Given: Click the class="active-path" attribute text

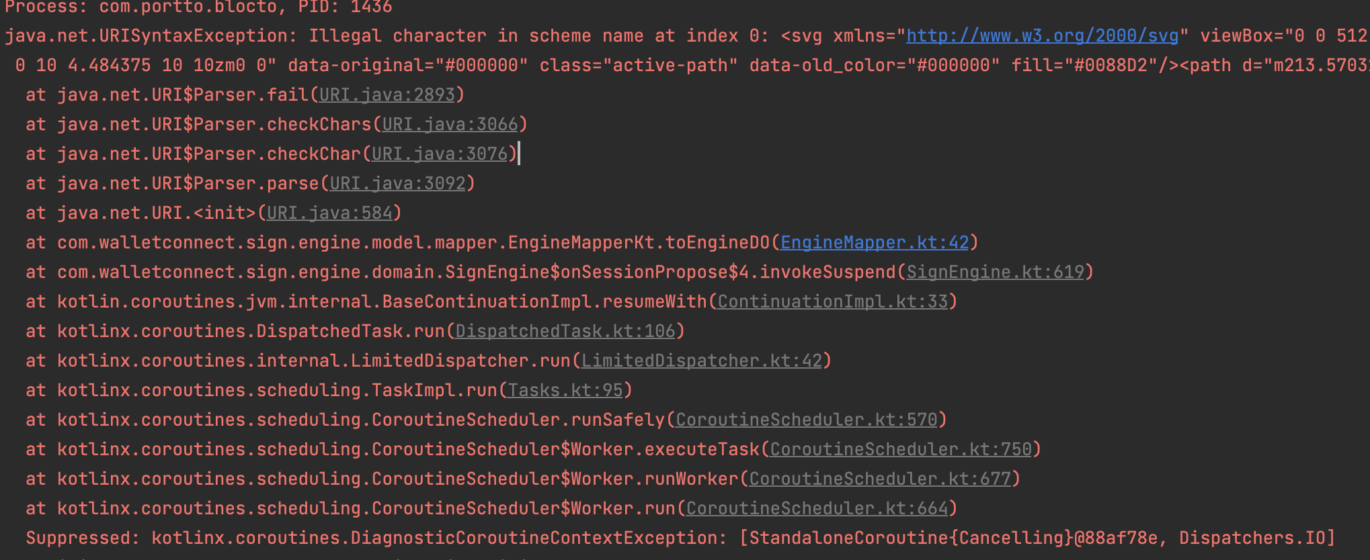Looking at the screenshot, I should point(639,65).
